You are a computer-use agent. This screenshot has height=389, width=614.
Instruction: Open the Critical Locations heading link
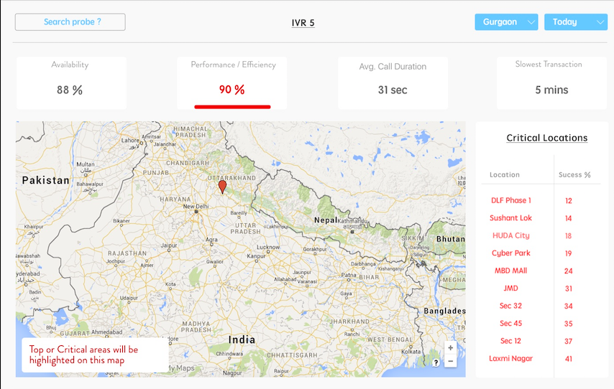pos(546,138)
